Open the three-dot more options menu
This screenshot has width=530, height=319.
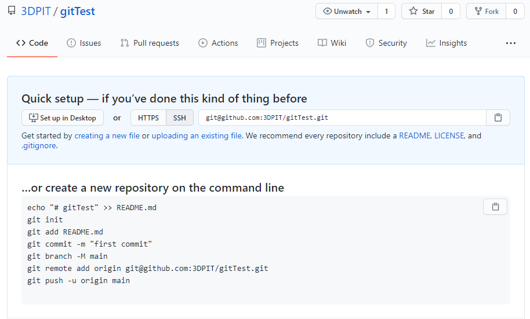coord(511,43)
